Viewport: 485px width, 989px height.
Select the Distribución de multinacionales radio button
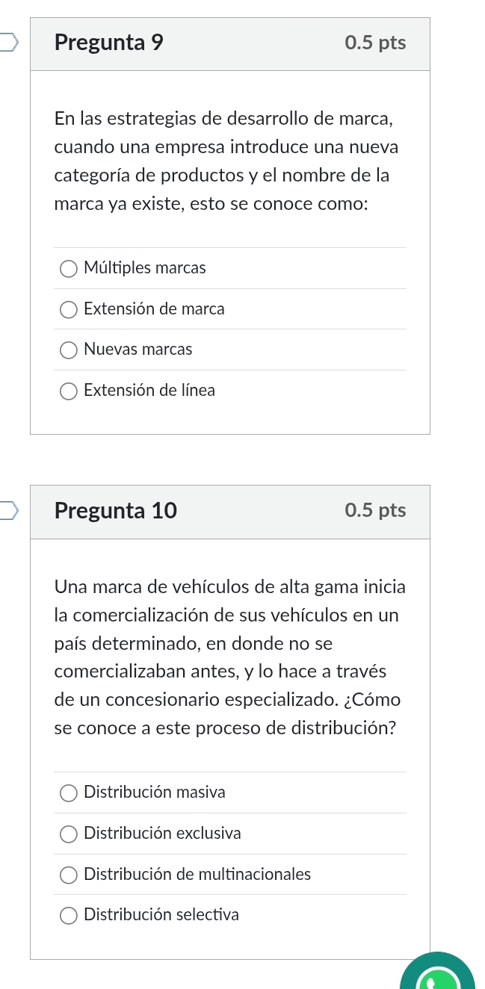[69, 875]
